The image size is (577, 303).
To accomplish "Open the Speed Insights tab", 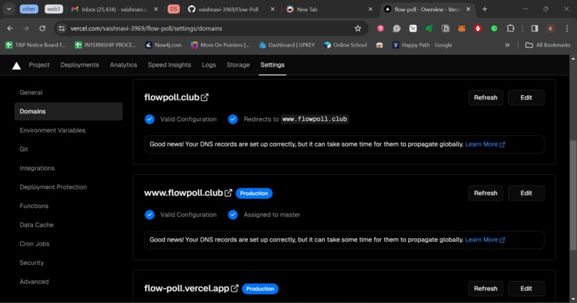I will tap(169, 64).
